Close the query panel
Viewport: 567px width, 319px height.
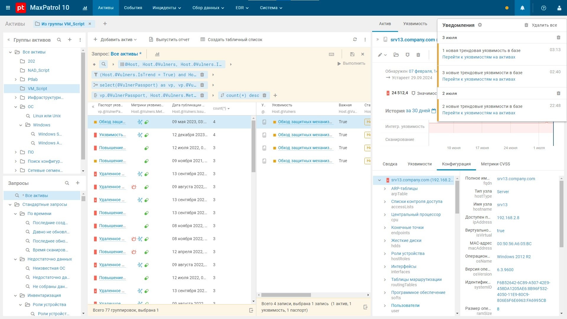pos(363,54)
